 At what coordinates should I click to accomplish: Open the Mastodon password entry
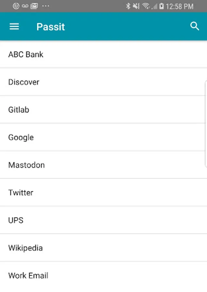(27, 165)
